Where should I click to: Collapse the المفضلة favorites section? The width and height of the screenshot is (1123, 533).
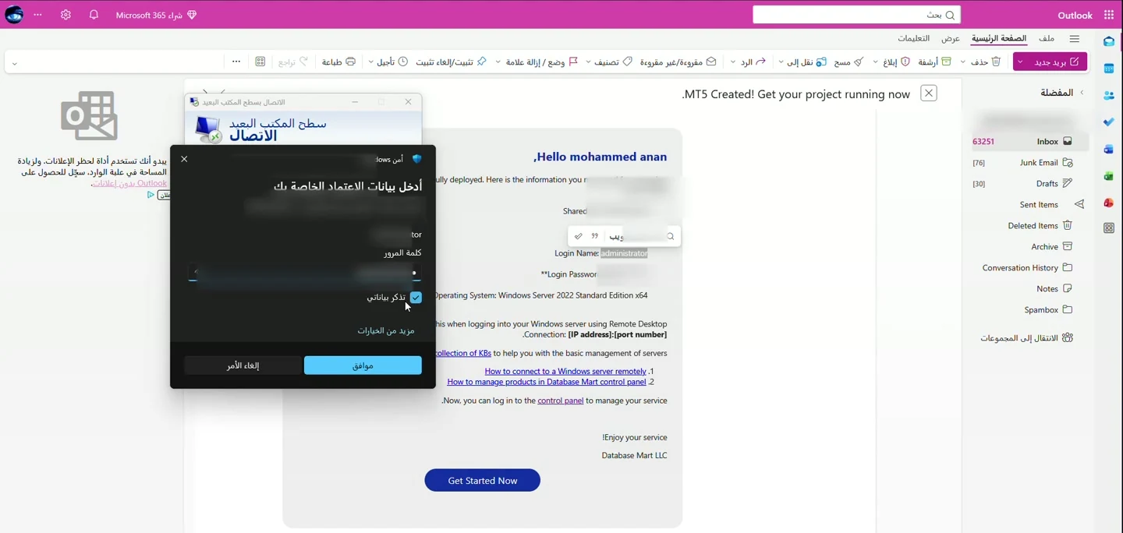(x=1082, y=93)
